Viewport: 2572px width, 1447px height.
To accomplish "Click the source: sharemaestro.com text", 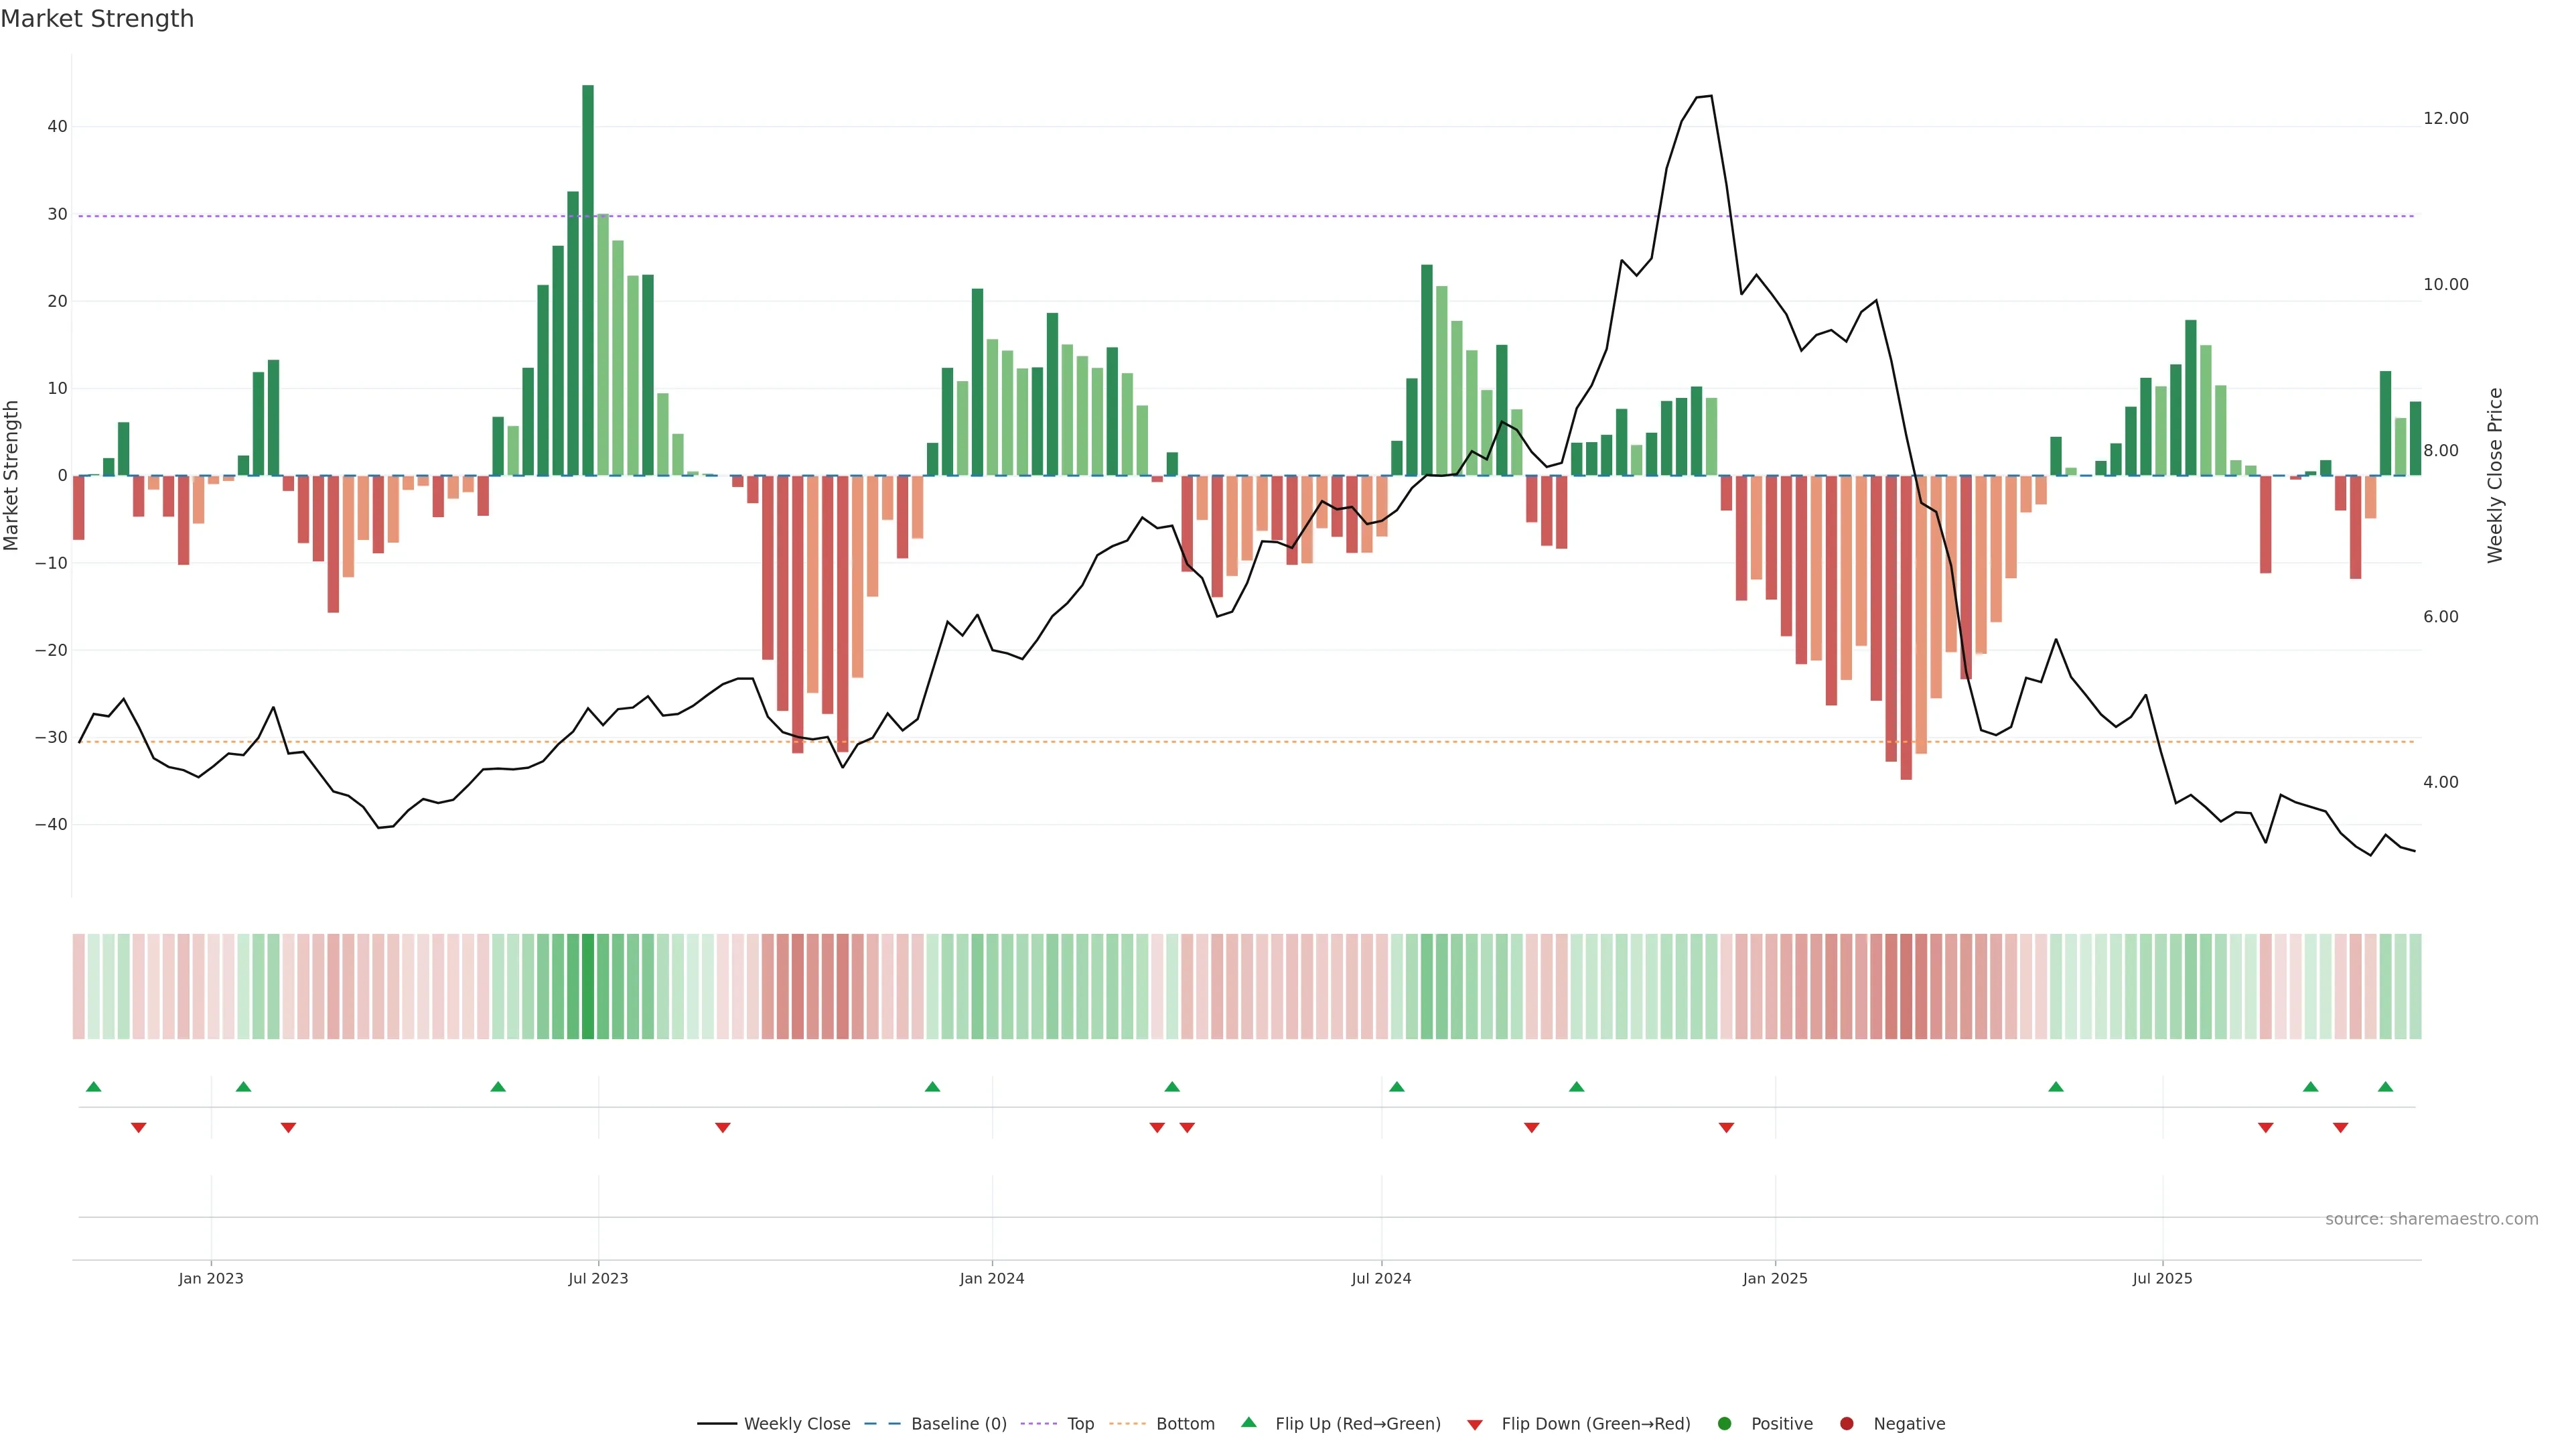I will coord(2431,1219).
